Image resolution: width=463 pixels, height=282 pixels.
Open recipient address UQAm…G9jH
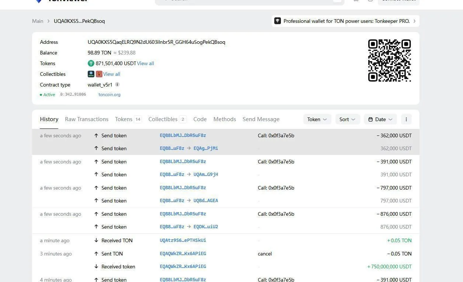pyautogui.click(x=206, y=175)
